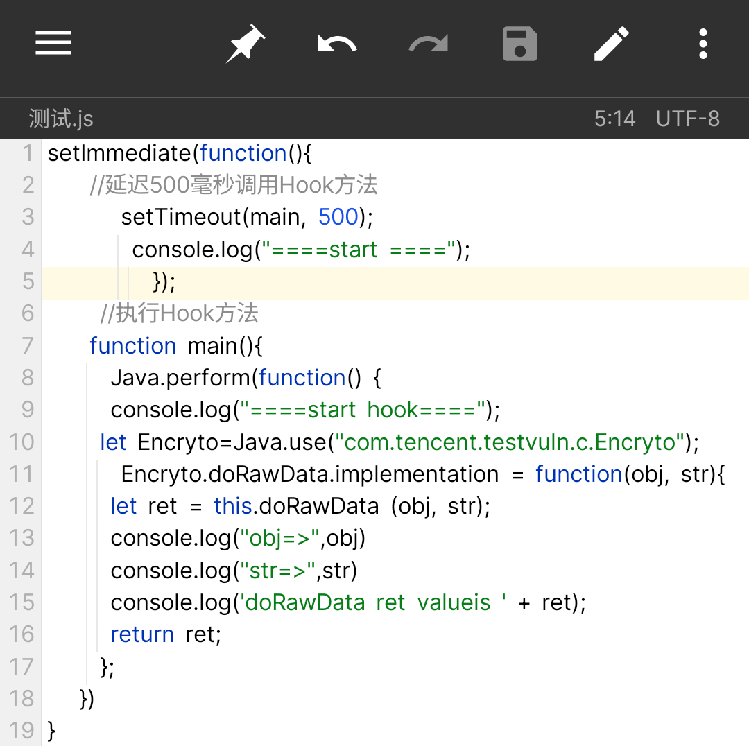Tap the pencil edit mode icon
This screenshot has height=746, width=749.
[x=612, y=44]
